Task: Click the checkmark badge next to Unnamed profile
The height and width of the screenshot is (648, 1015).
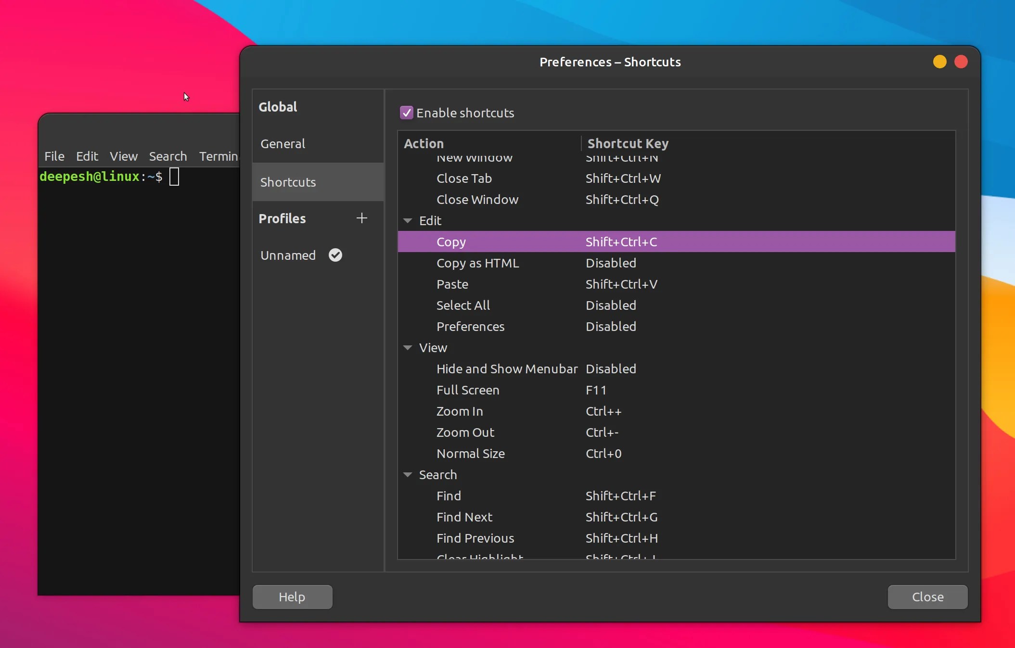Action: coord(335,255)
